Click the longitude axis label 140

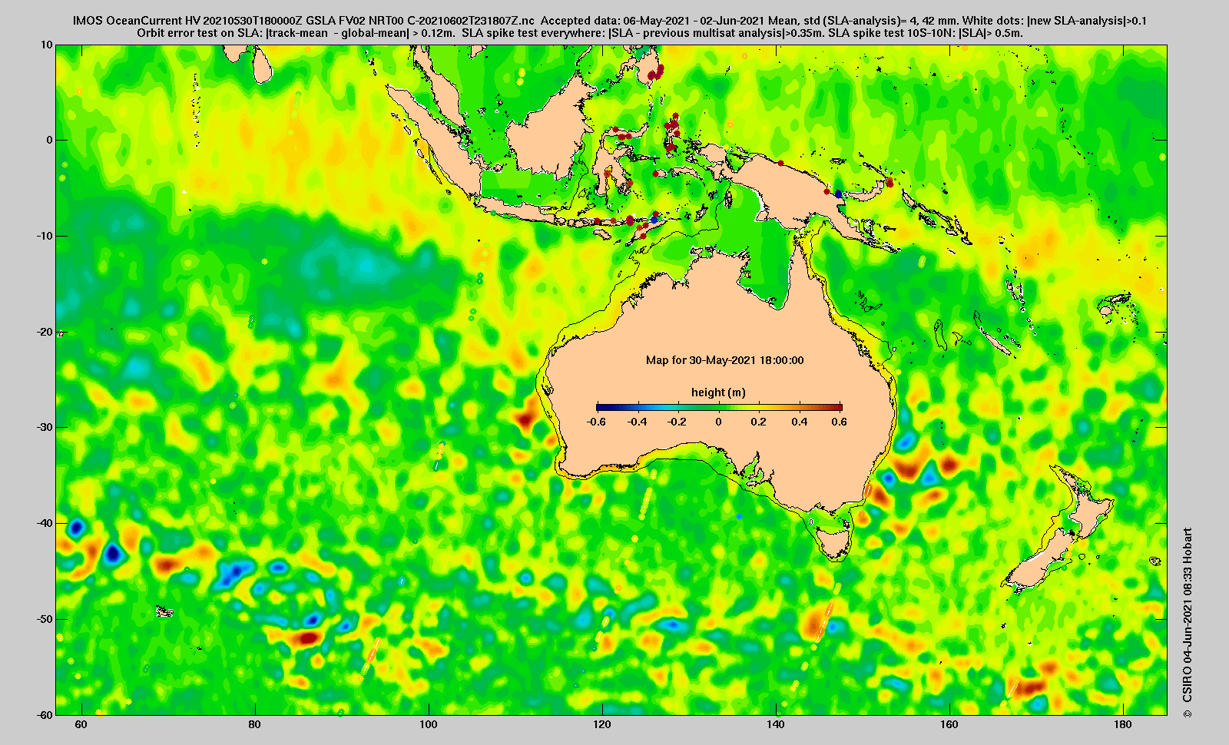point(776,724)
